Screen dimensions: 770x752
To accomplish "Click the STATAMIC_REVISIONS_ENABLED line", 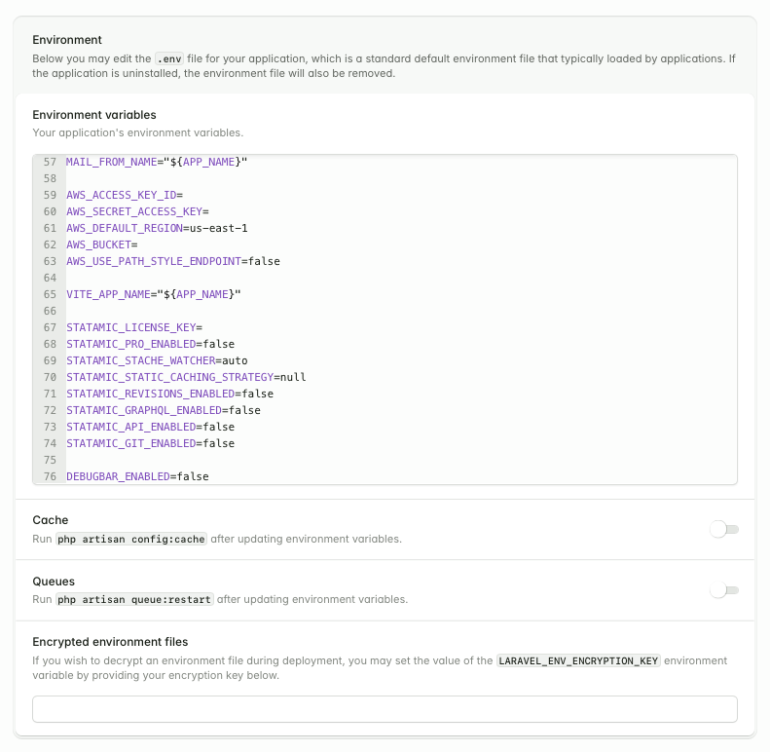I will pos(169,394).
